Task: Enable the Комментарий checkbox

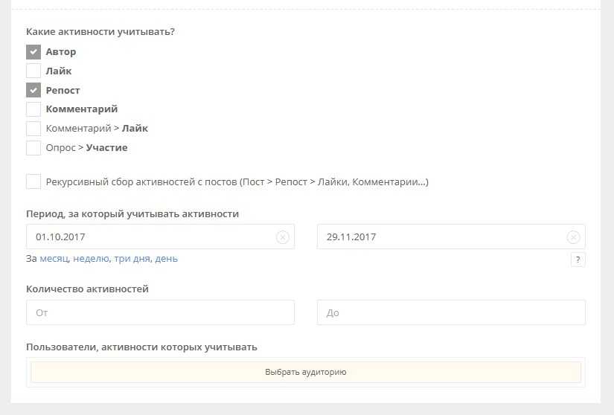Action: (x=33, y=109)
